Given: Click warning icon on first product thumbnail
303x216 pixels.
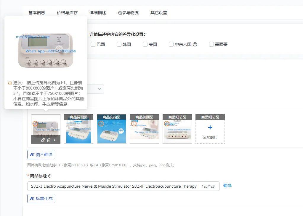Looking at the screenshot, I should coord(35,124).
